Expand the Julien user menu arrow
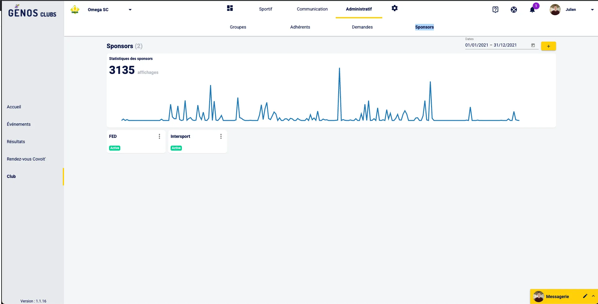The image size is (598, 304). [x=592, y=10]
